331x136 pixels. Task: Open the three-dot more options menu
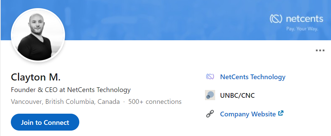tap(320, 50)
